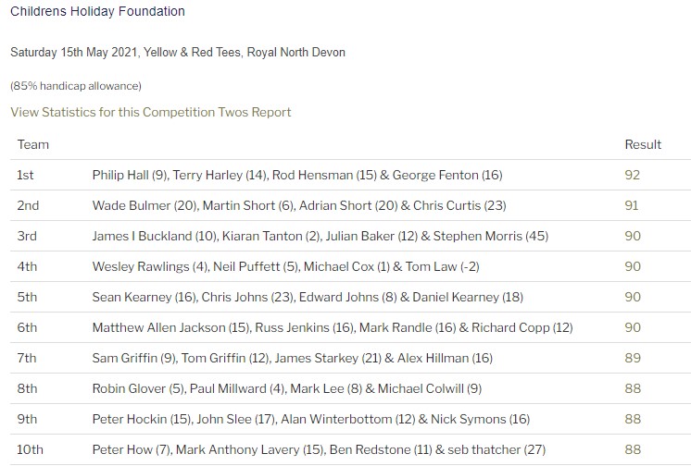The width and height of the screenshot is (691, 466).
Task: Open 7th place result score 89
Action: (x=633, y=358)
